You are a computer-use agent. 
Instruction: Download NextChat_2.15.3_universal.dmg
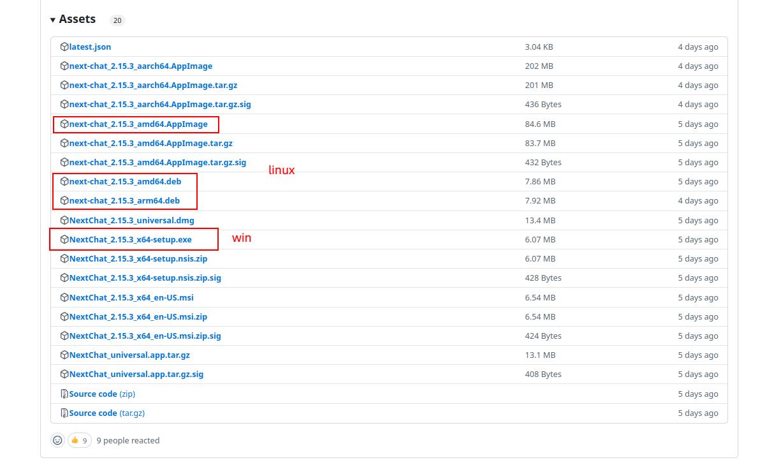(x=132, y=220)
